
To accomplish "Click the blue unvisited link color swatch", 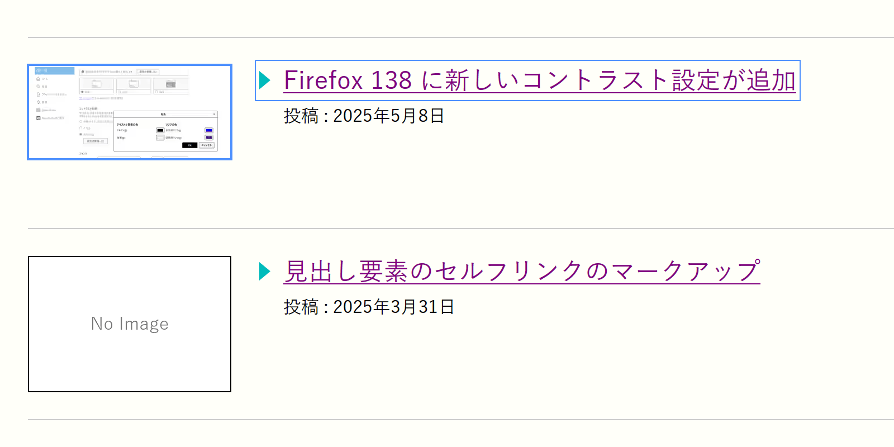I will 209,130.
